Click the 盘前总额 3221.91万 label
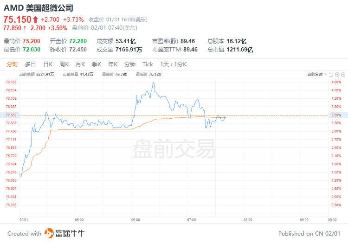 point(37,74)
